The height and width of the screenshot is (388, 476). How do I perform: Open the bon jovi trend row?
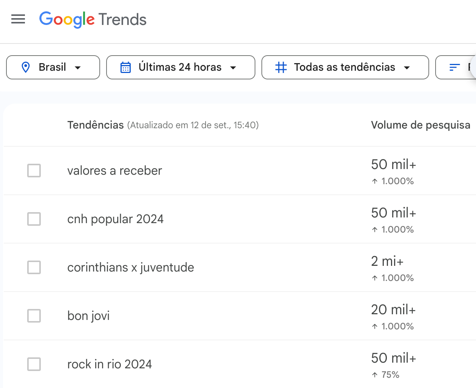tap(240, 316)
